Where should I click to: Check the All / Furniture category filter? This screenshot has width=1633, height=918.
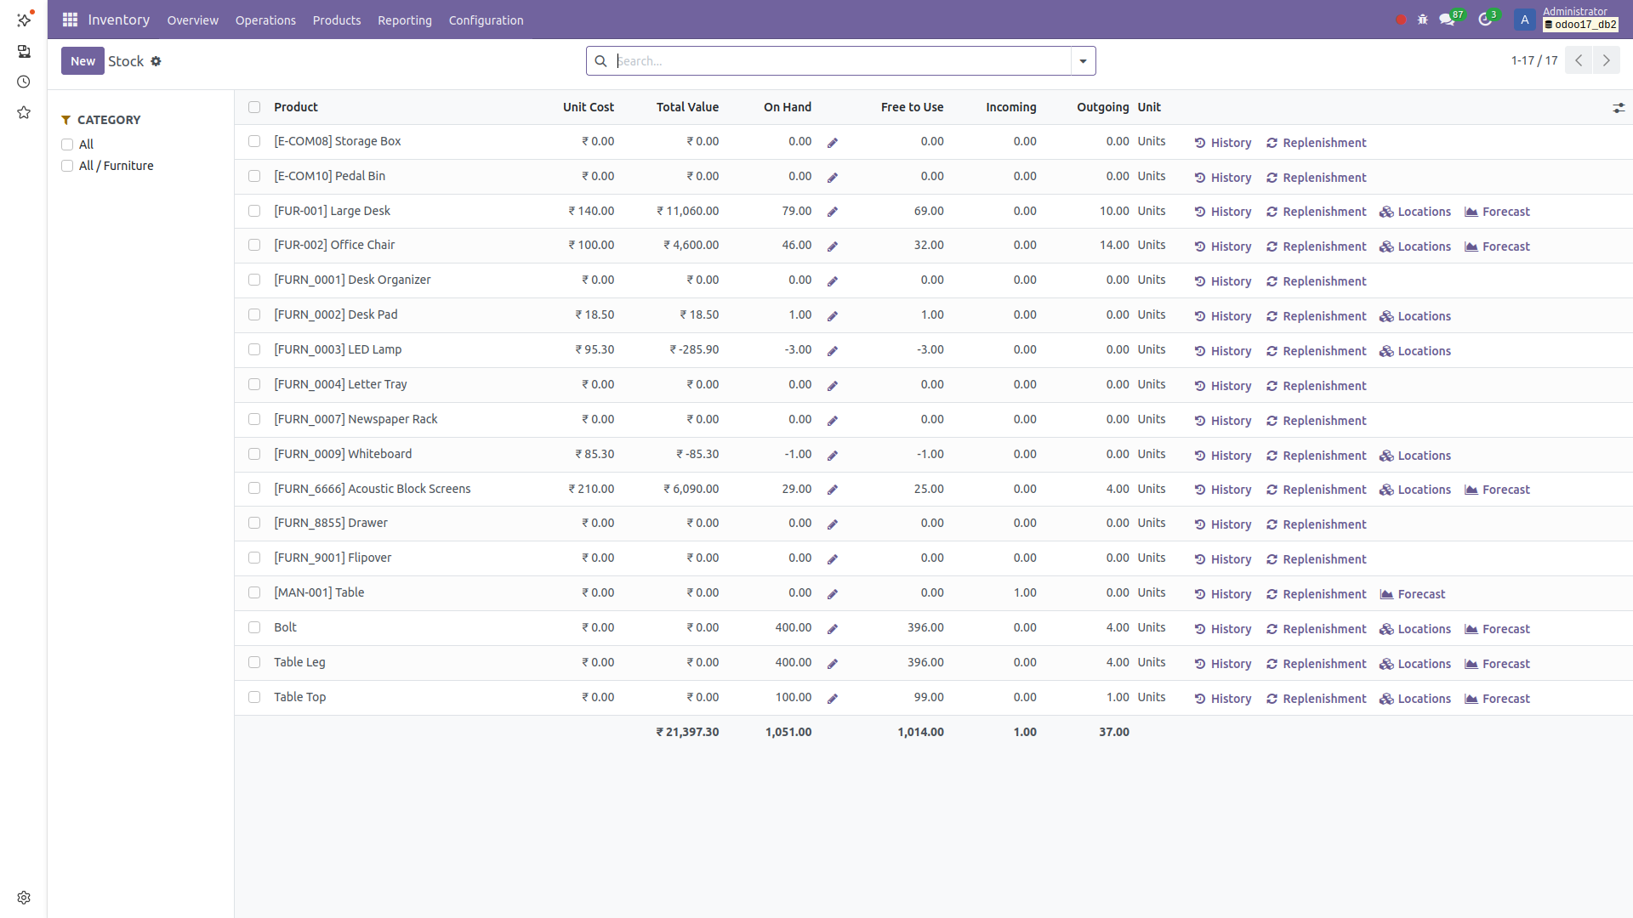tap(67, 166)
